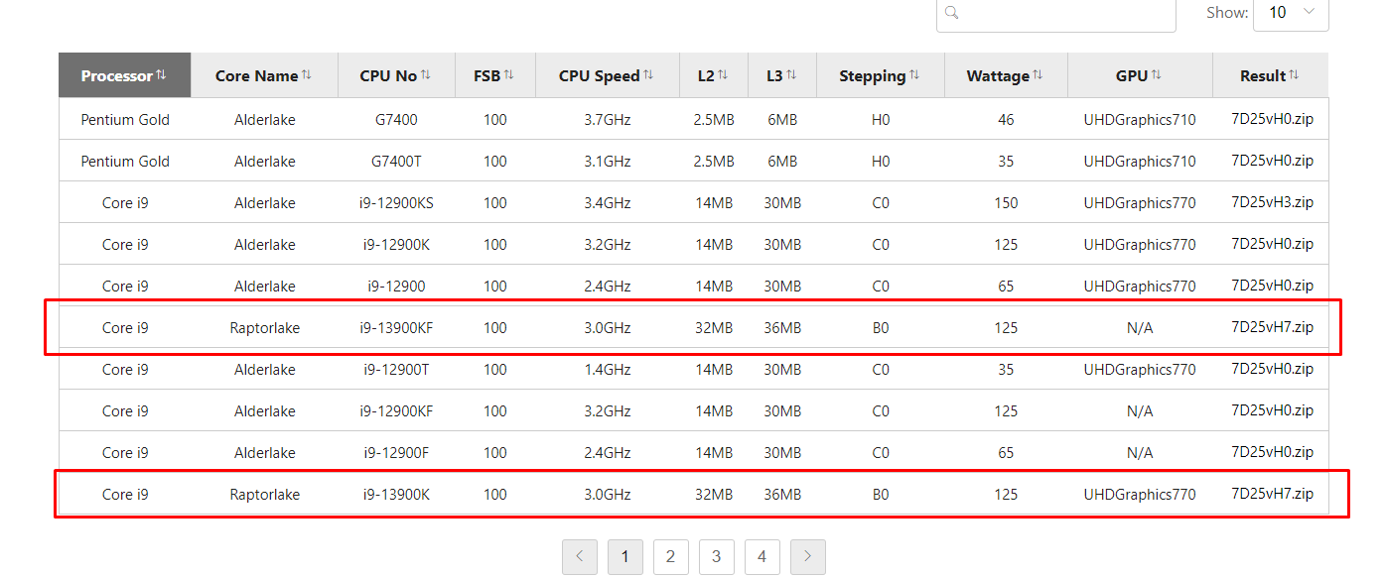Viewport: 1385px width, 577px height.
Task: Click UHDGraphics710 in the G7400 row
Action: point(1140,120)
